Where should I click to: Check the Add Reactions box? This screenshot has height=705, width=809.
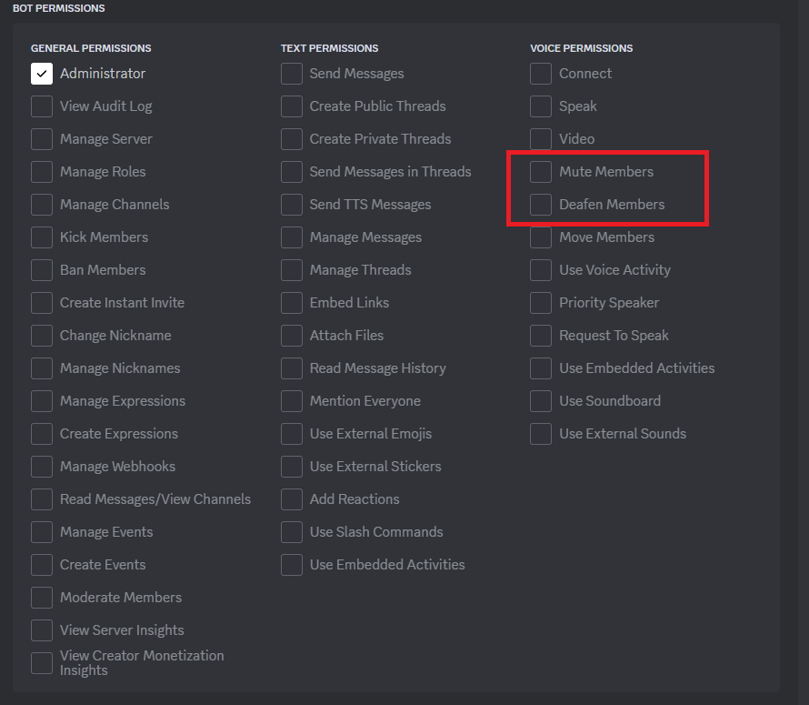coord(292,499)
